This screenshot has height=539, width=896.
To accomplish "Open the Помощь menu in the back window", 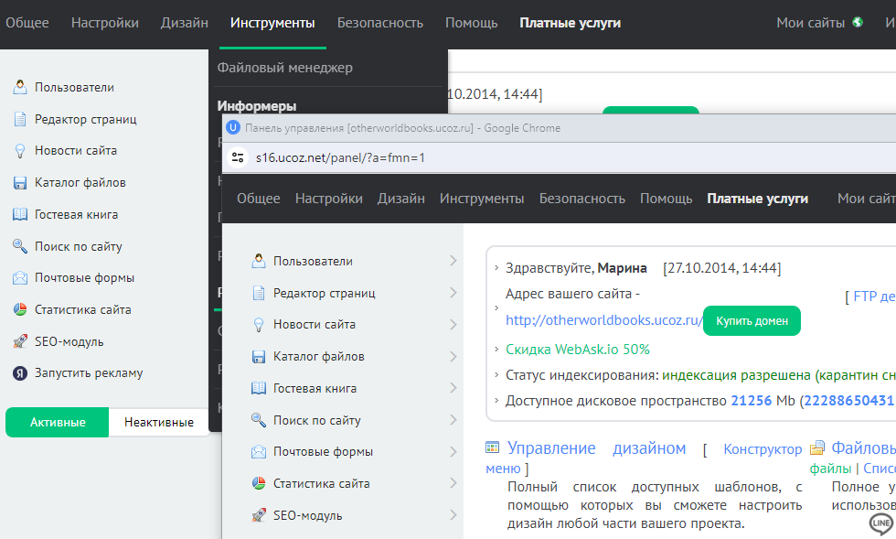I will (472, 23).
